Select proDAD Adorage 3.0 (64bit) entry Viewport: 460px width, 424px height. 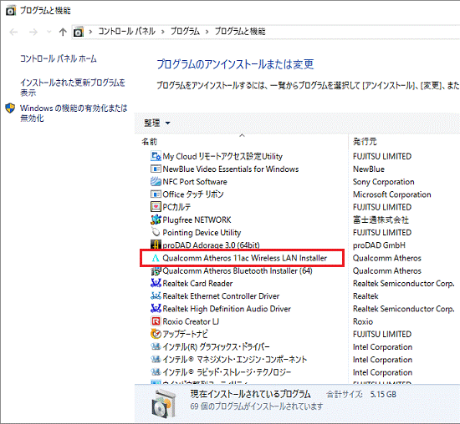[x=211, y=245]
